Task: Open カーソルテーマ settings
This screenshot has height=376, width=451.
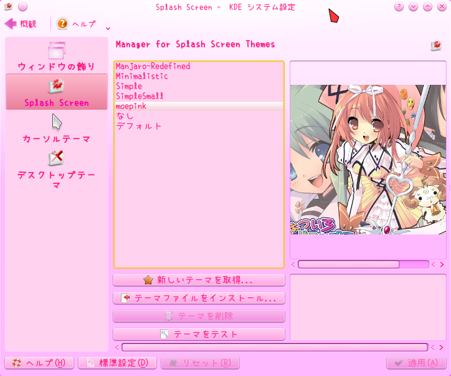Action: 56,128
